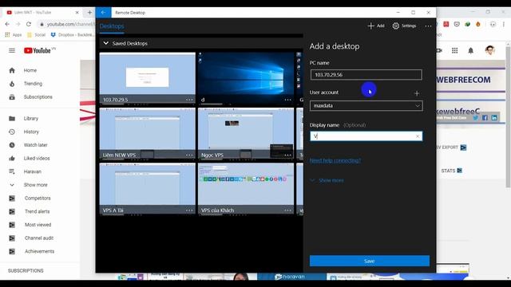
Task: Open options for the VPS A Tài desktop
Action: [x=189, y=210]
